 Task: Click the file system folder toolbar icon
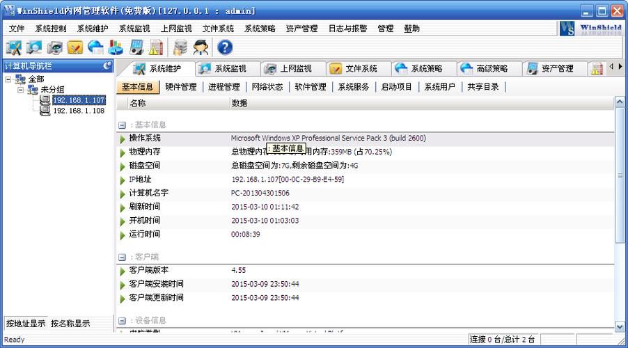click(x=75, y=47)
